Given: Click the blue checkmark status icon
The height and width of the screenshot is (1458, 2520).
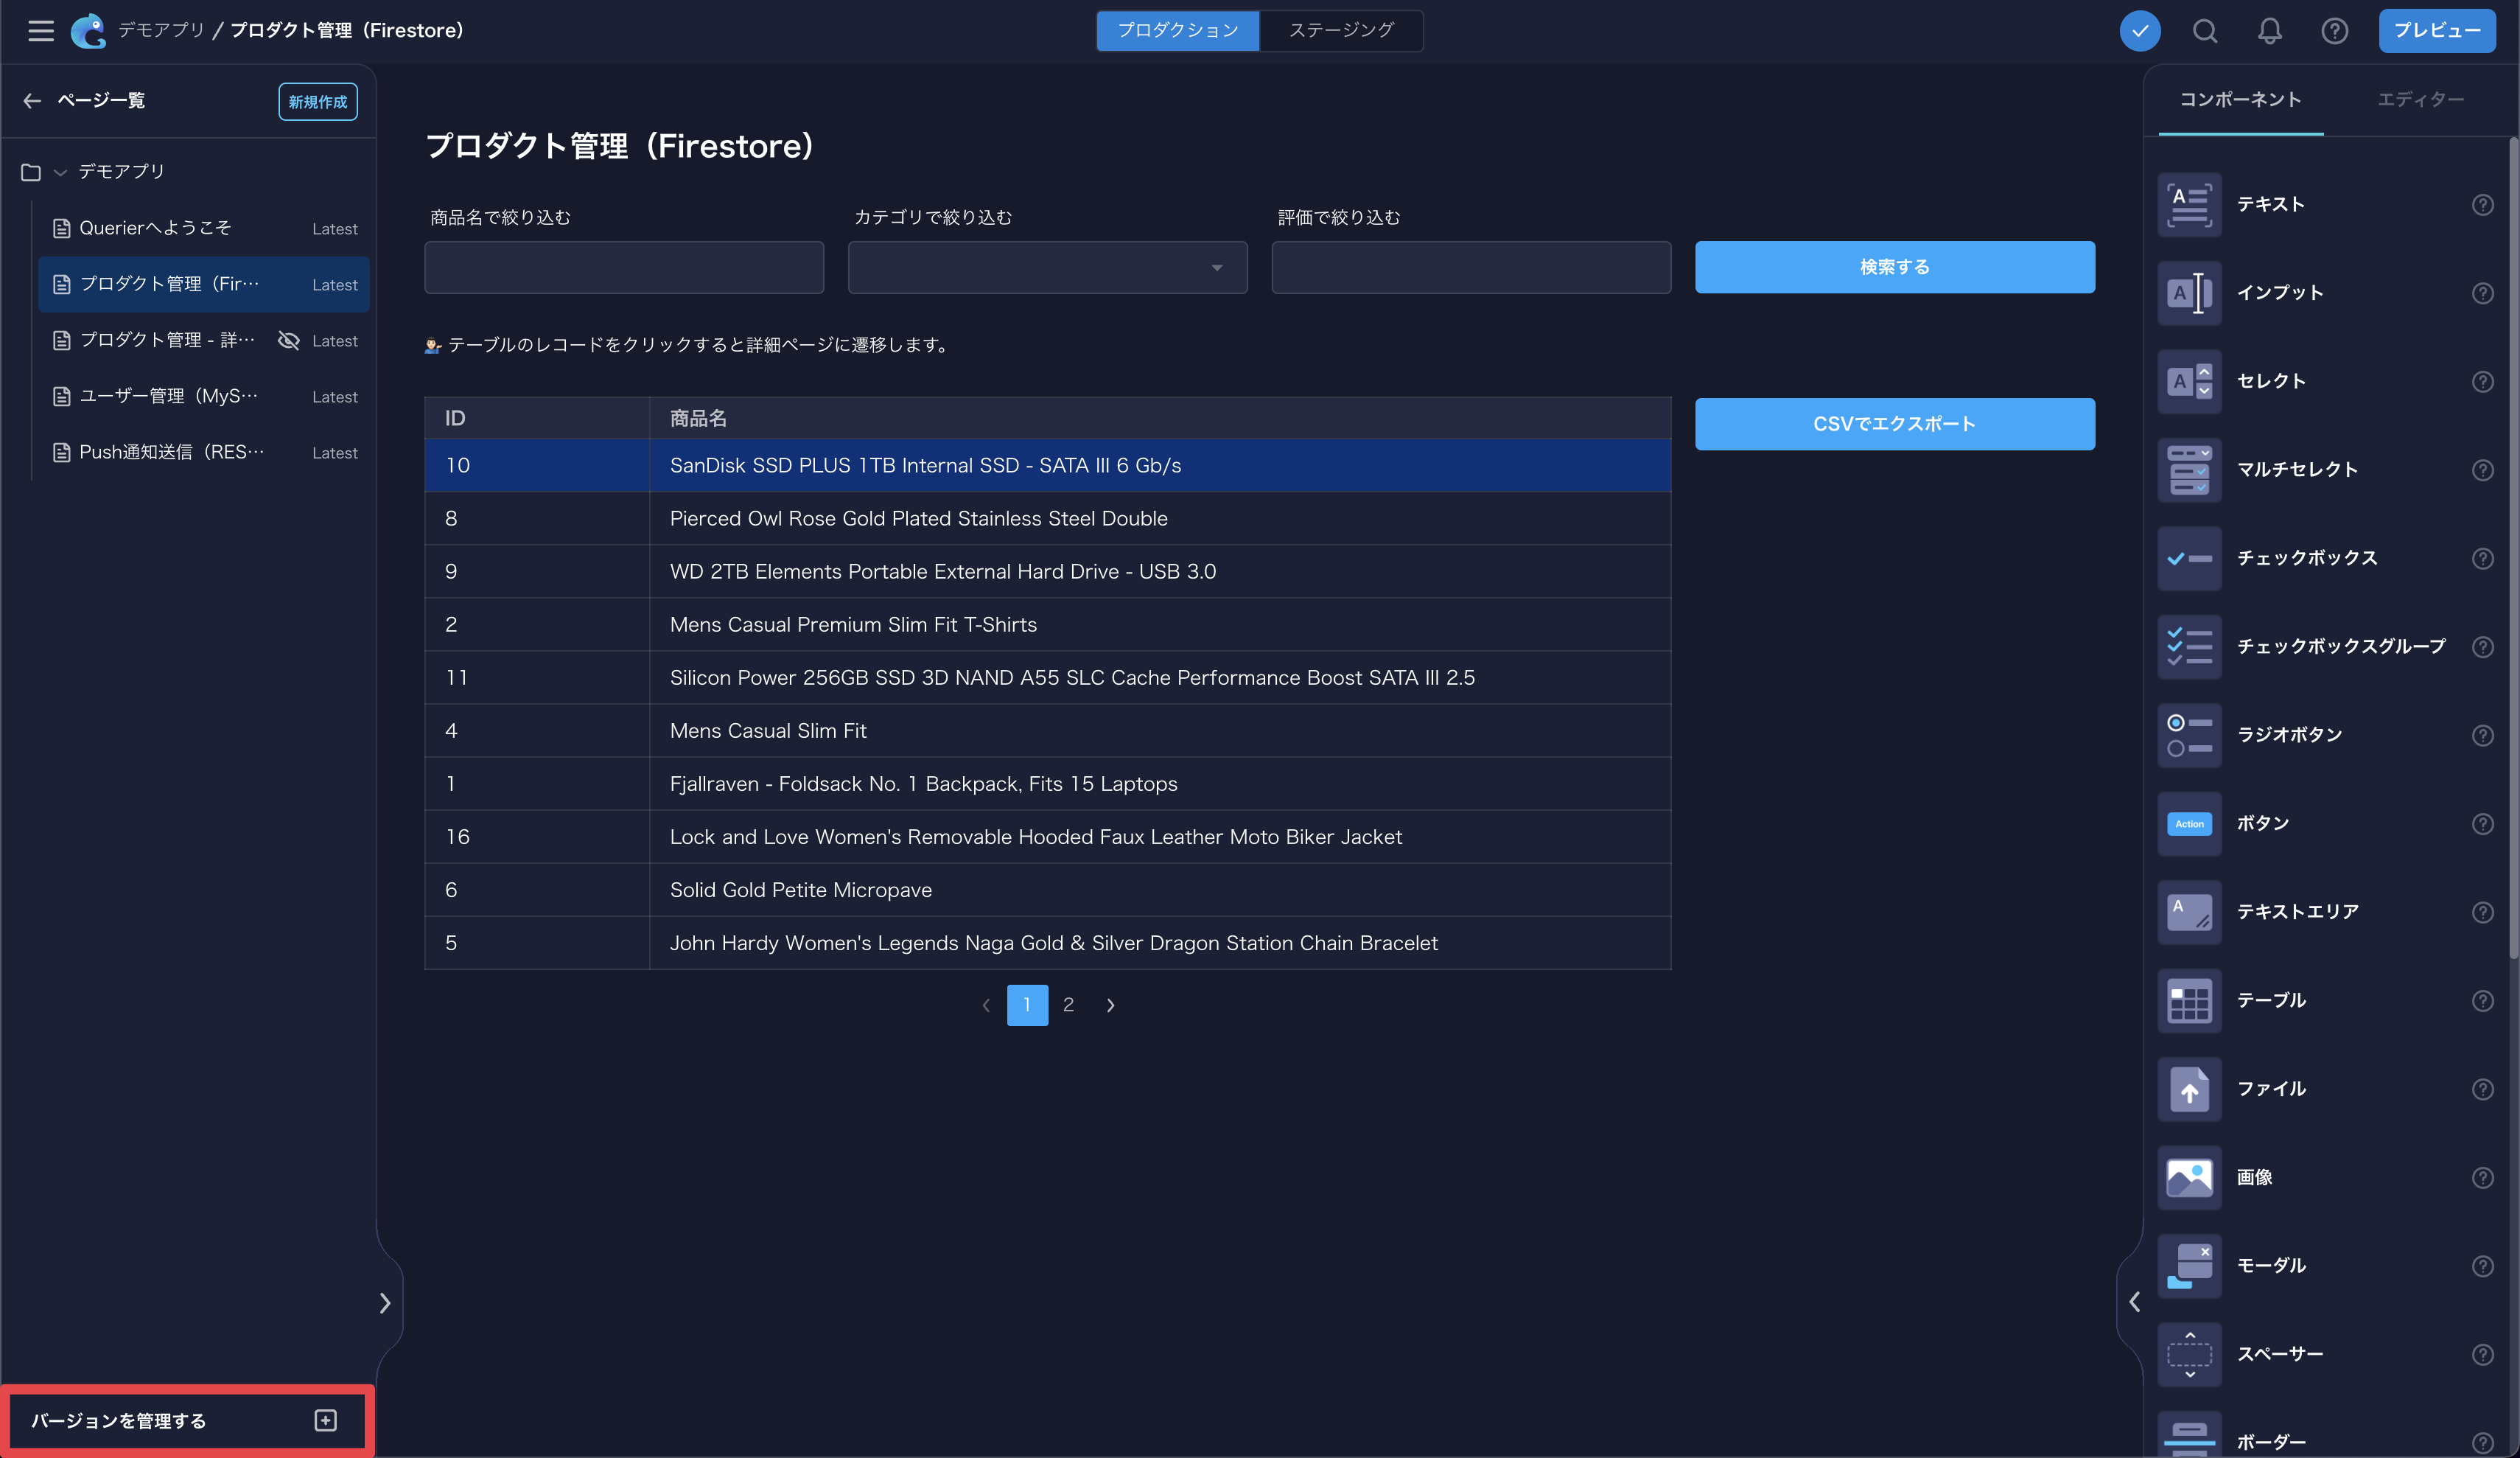Looking at the screenshot, I should tap(2139, 30).
